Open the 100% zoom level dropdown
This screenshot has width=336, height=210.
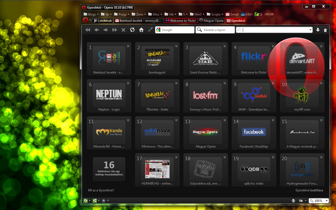pos(327,201)
